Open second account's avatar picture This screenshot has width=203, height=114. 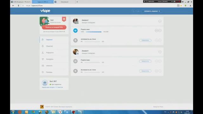pyautogui.click(x=75, y=52)
